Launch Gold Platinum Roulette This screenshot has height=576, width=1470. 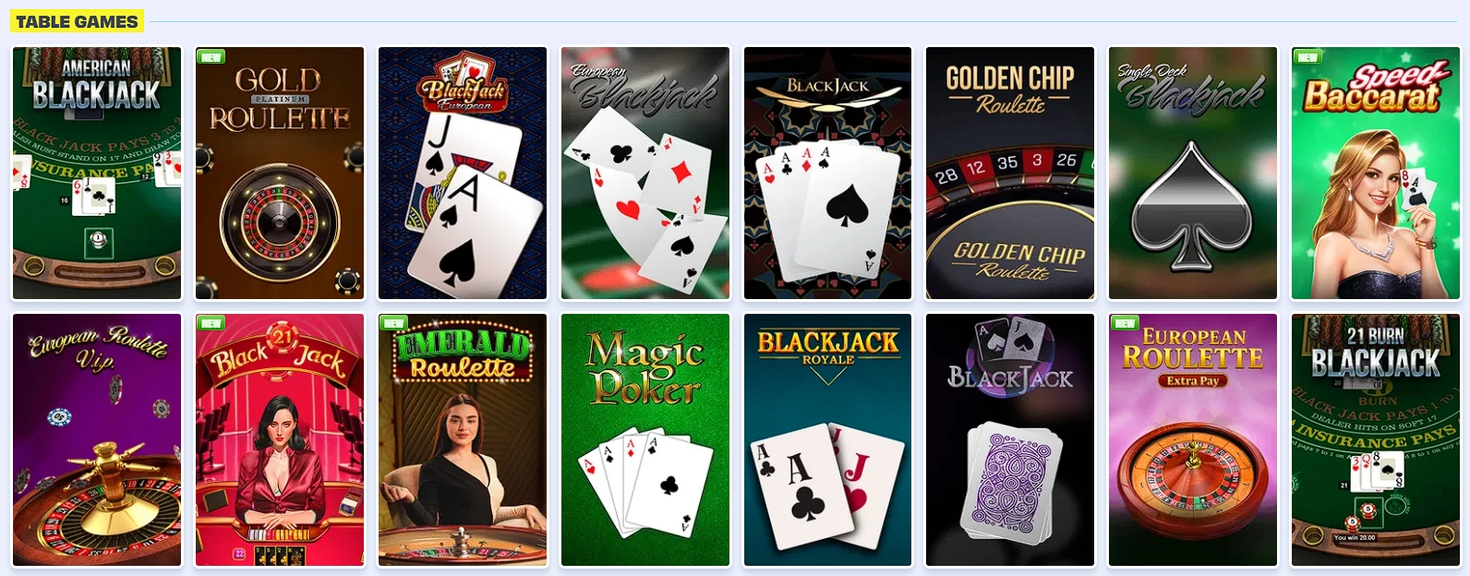point(280,174)
